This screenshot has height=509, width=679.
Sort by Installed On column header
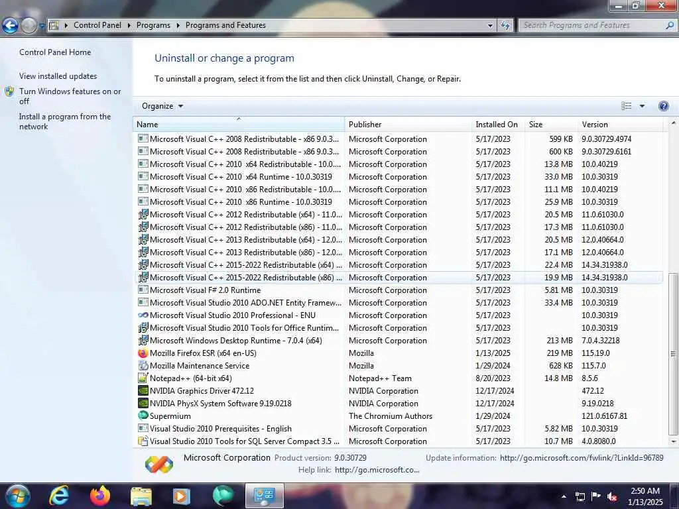(498, 124)
